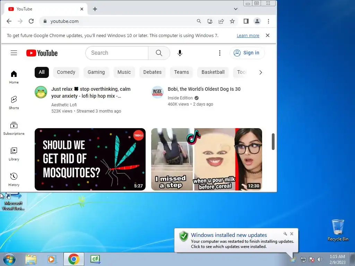Open the mosquitoes TED-Ed video thumbnail
This screenshot has height=266, width=355.
click(90, 159)
